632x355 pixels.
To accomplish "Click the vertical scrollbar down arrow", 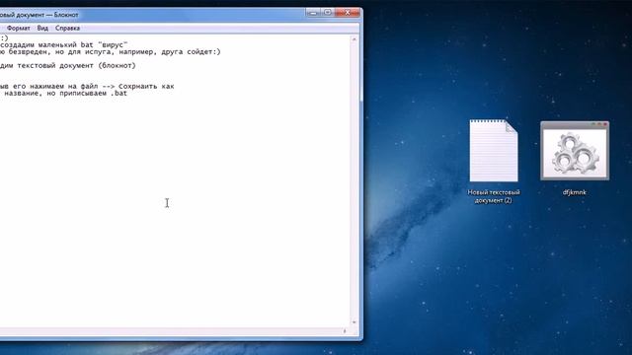I will [355, 322].
